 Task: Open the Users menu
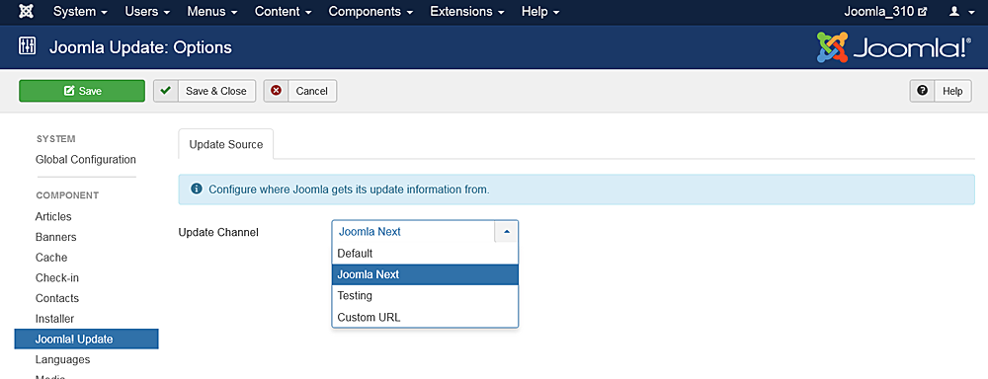coord(147,11)
